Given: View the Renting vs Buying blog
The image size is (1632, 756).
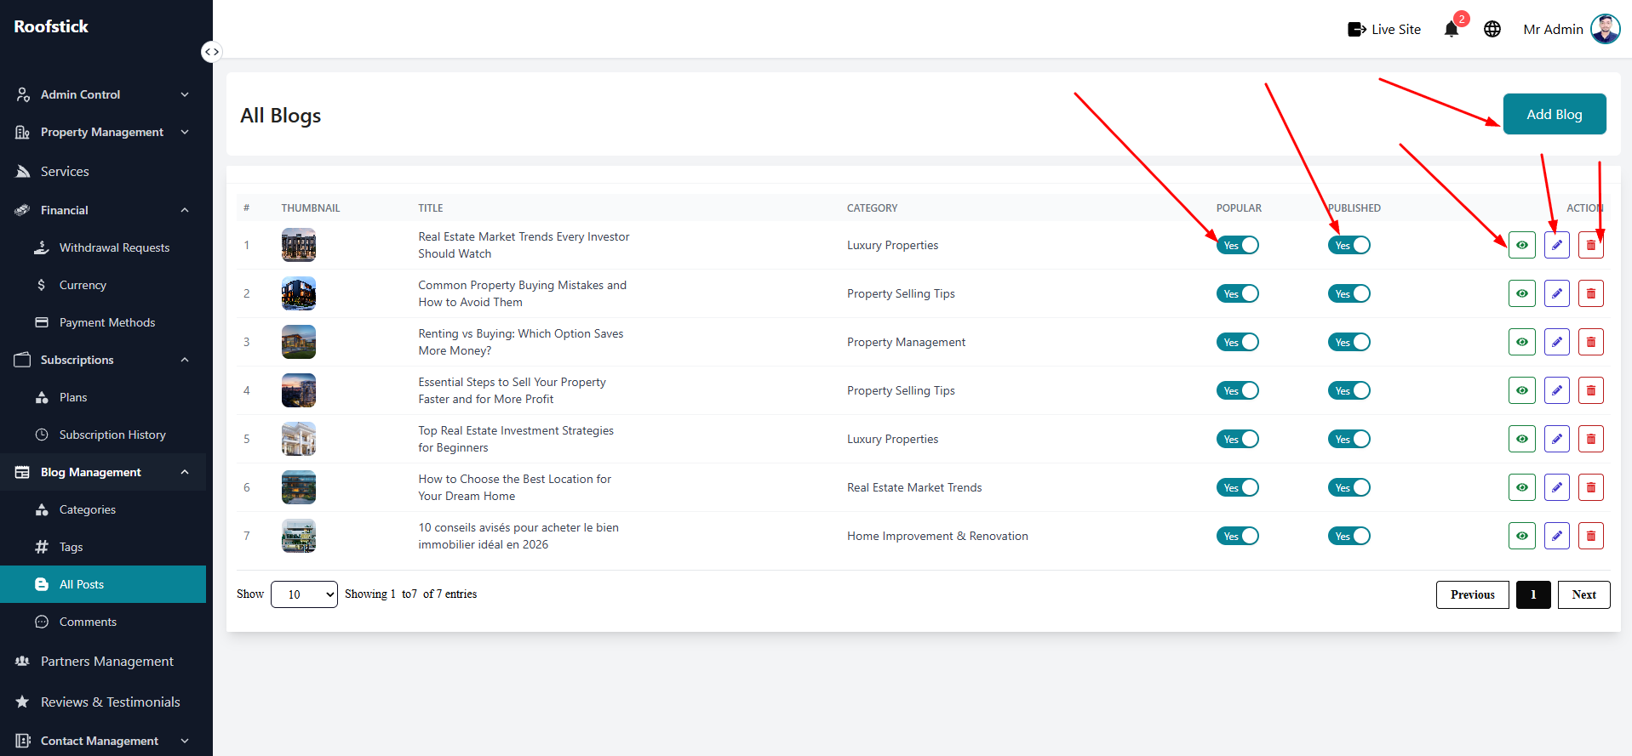Looking at the screenshot, I should (1522, 342).
